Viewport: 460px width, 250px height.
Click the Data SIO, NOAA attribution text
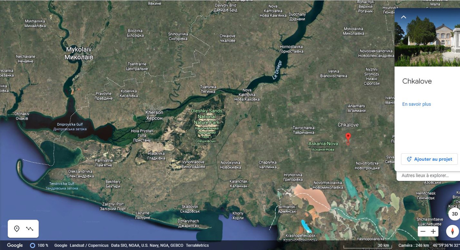click(147, 246)
